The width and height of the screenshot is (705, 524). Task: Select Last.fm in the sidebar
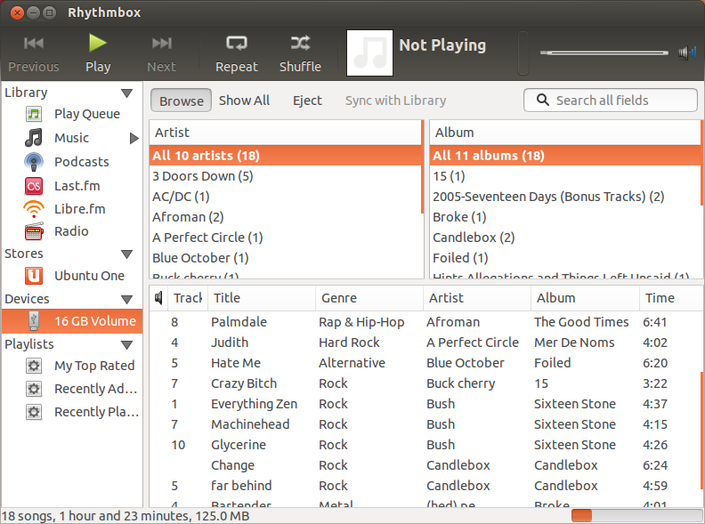click(77, 186)
